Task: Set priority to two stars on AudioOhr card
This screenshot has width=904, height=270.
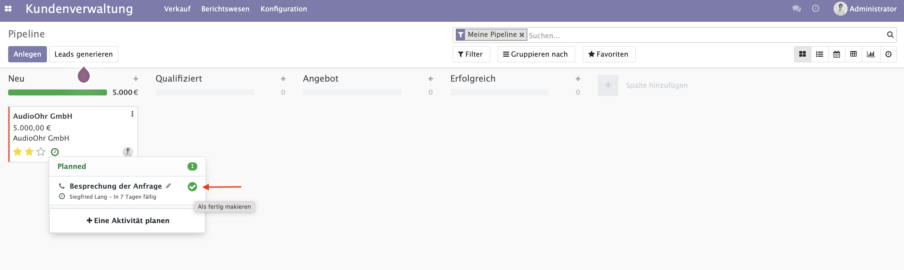Action: [x=29, y=152]
